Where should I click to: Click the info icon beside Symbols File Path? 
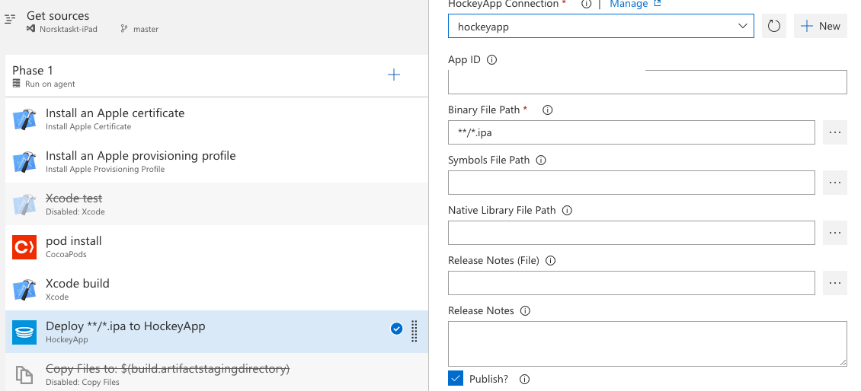541,161
